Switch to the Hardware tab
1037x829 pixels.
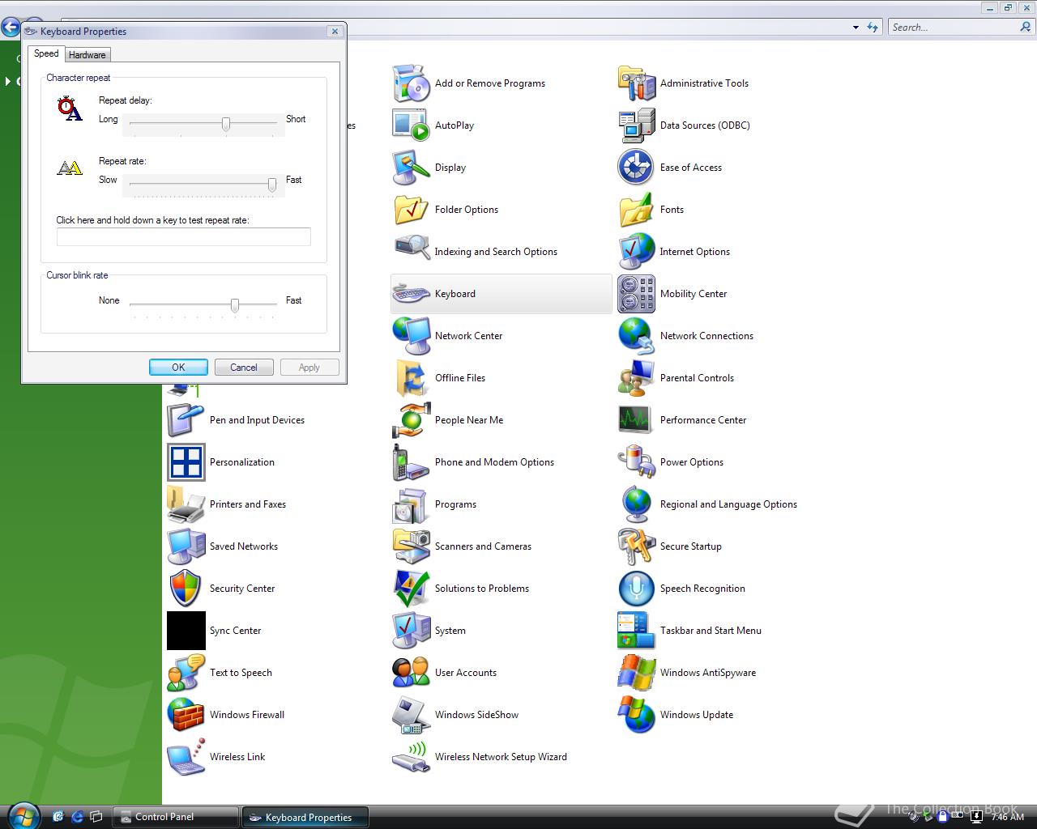click(87, 55)
